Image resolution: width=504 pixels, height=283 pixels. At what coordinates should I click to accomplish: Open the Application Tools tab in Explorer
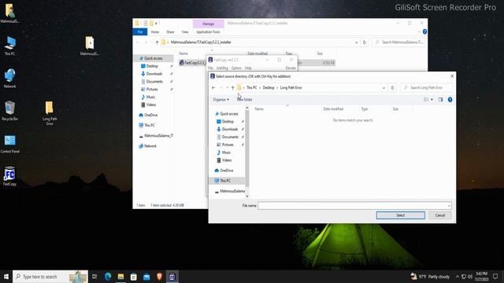pyautogui.click(x=208, y=32)
